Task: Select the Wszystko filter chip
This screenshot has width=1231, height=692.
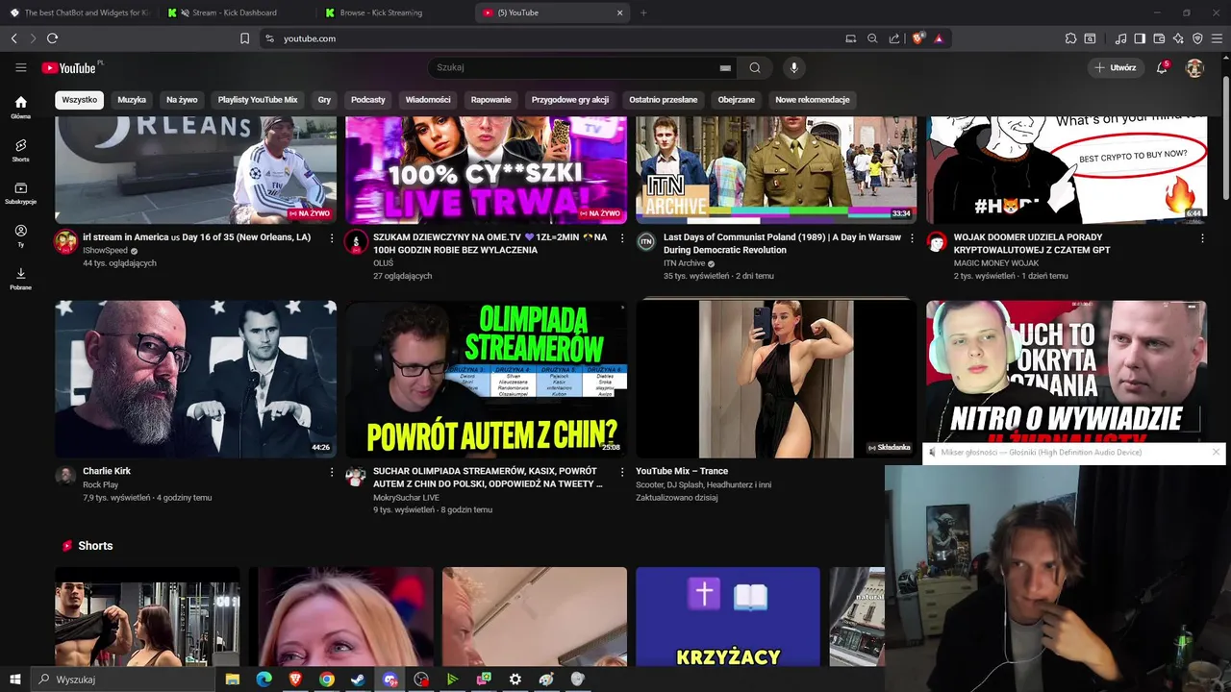Action: (80, 99)
